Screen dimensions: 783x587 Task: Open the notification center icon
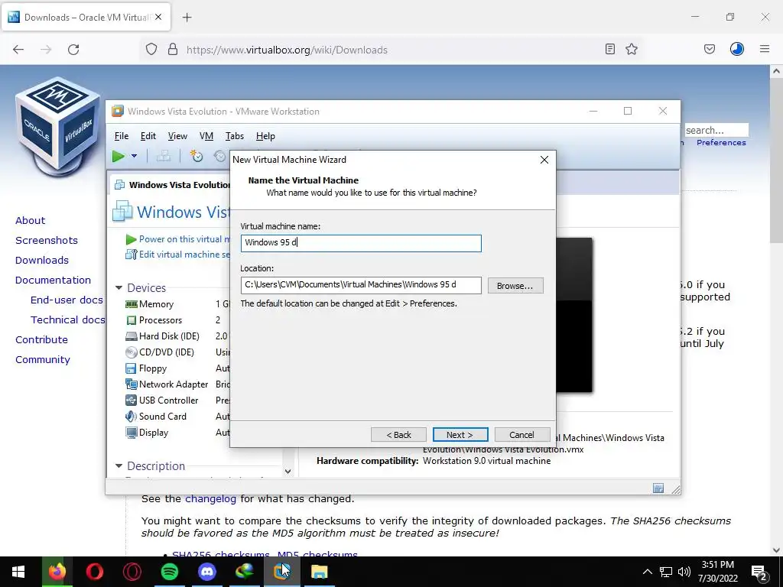coord(759,572)
